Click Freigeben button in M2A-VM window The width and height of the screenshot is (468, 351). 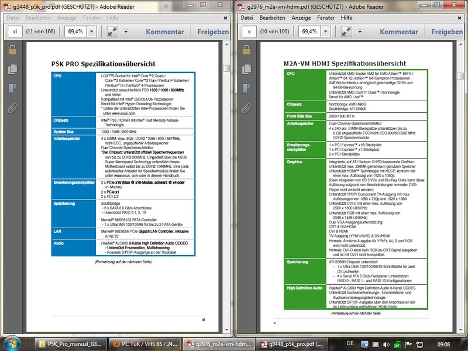click(447, 32)
